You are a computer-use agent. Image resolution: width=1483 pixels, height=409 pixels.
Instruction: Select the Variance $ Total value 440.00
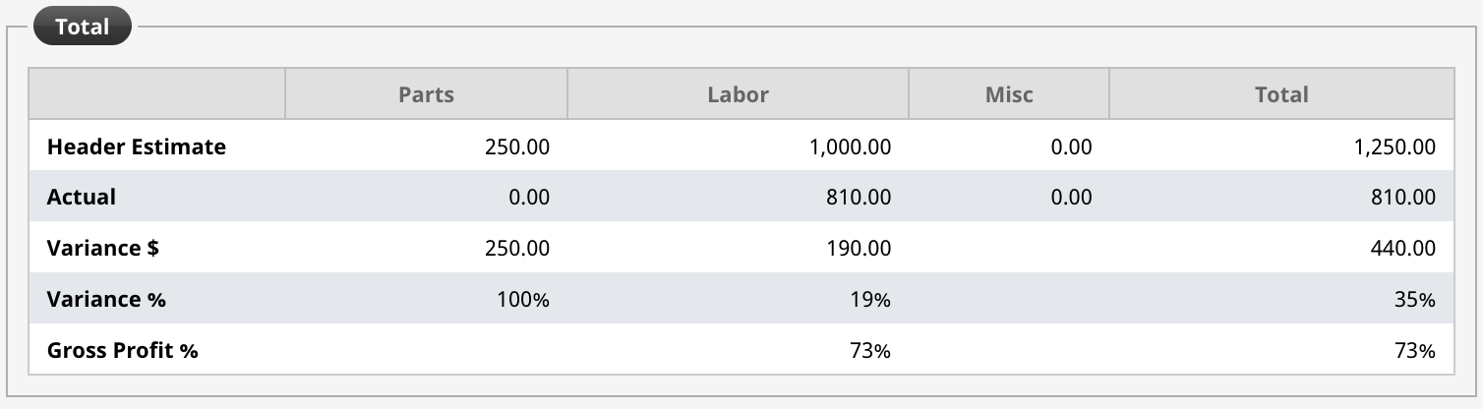(x=1403, y=249)
